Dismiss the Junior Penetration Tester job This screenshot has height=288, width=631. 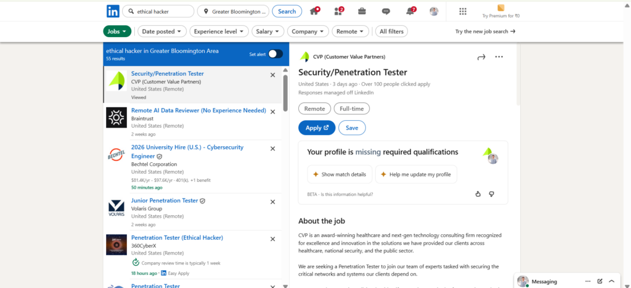point(272,202)
